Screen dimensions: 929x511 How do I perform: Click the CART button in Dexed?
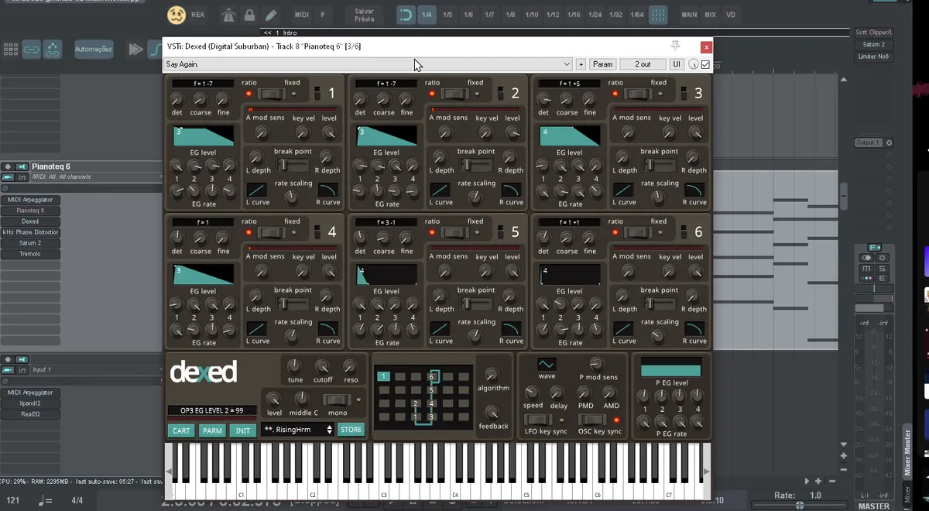181,430
